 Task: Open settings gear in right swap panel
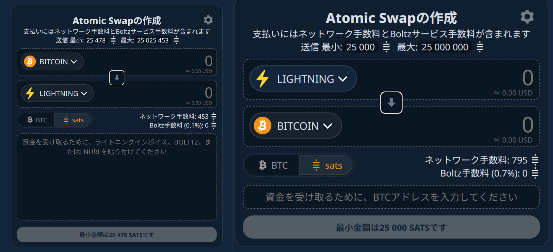[x=527, y=17]
